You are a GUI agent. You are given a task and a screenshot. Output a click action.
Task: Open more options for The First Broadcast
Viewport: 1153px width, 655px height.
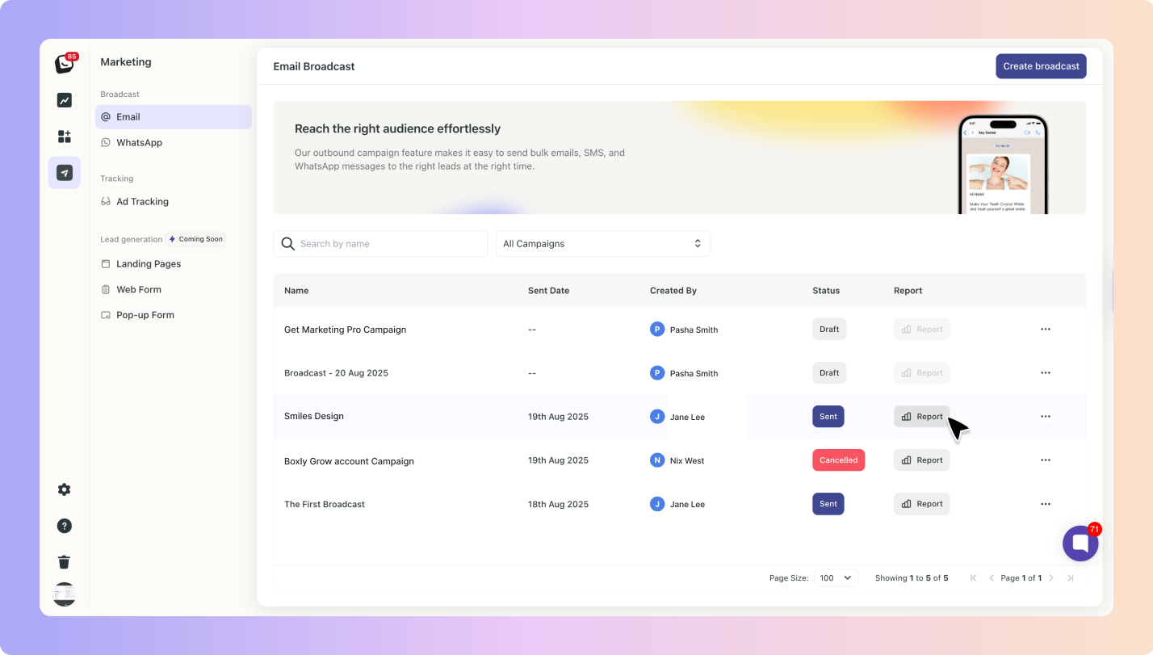click(1046, 504)
